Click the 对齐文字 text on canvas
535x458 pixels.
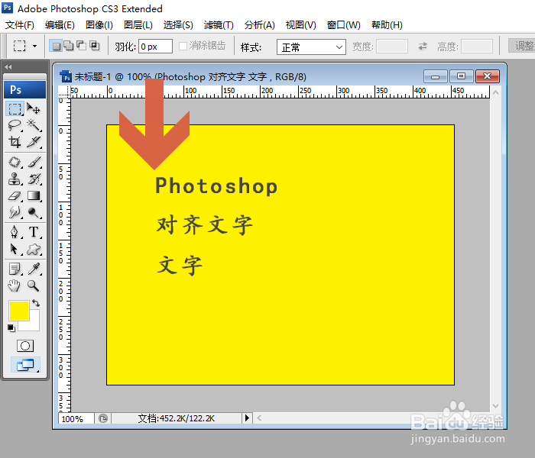click(x=204, y=225)
